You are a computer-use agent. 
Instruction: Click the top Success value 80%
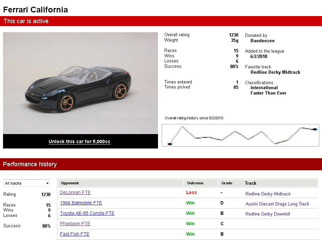234,66
